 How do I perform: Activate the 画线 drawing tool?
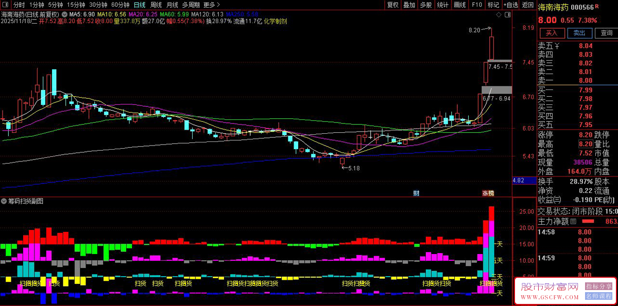point(460,5)
